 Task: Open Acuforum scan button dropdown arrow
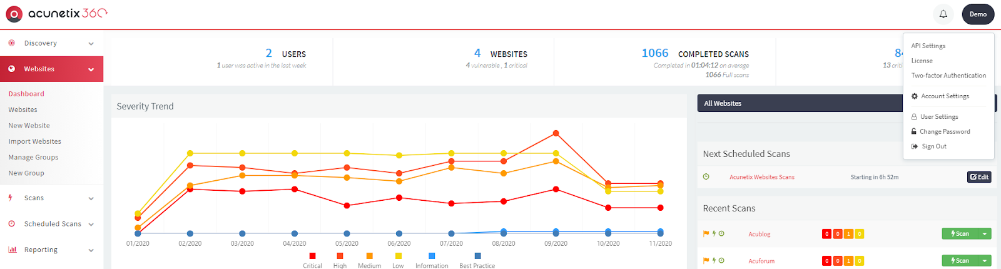coord(985,260)
